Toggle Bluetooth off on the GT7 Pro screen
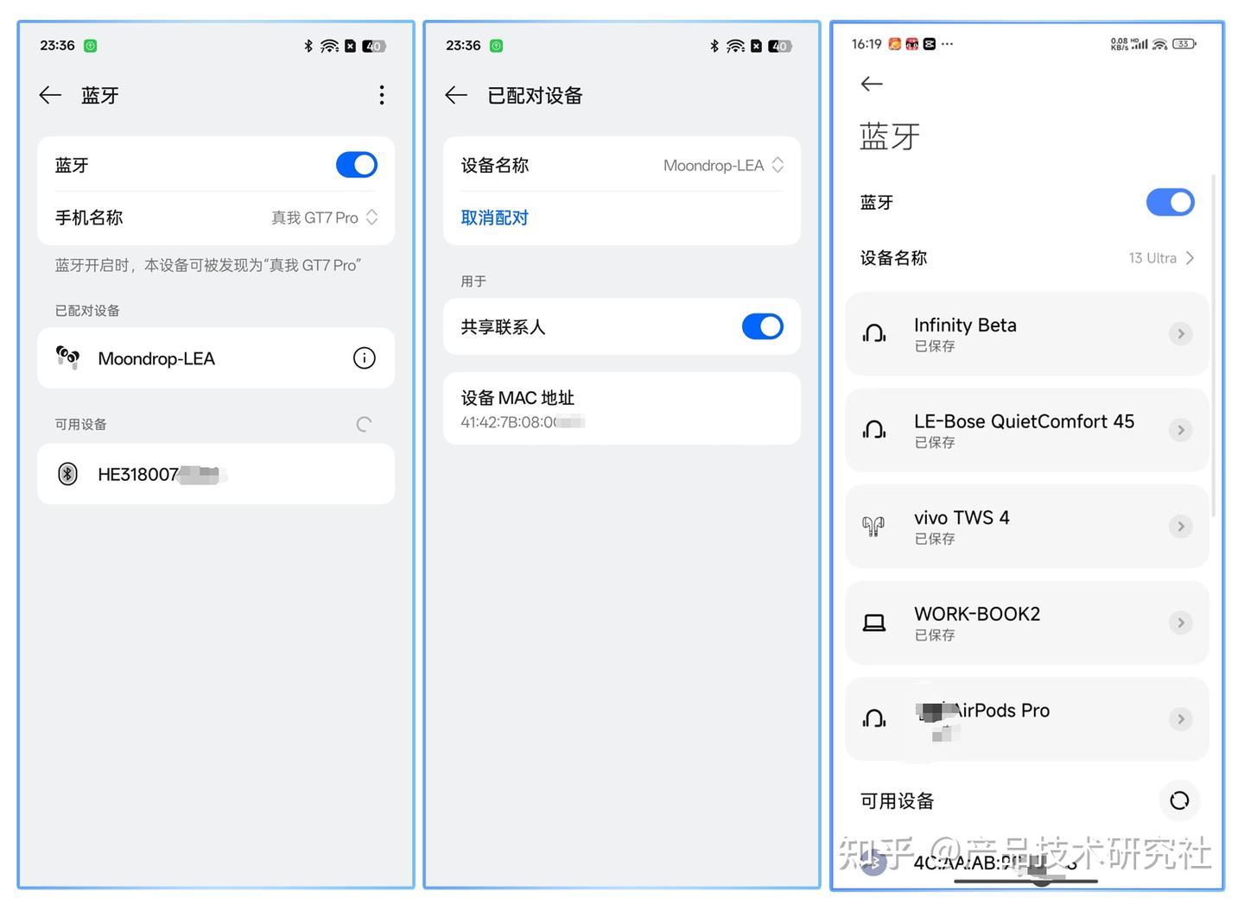1244x904 pixels. (x=356, y=164)
